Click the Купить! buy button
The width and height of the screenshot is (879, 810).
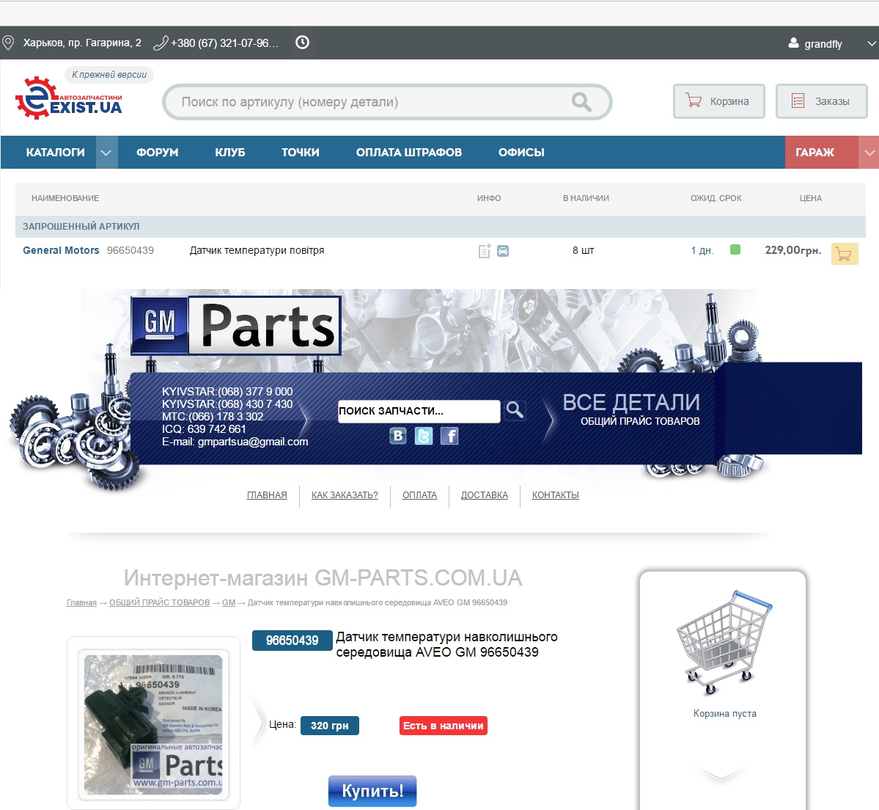tap(373, 791)
